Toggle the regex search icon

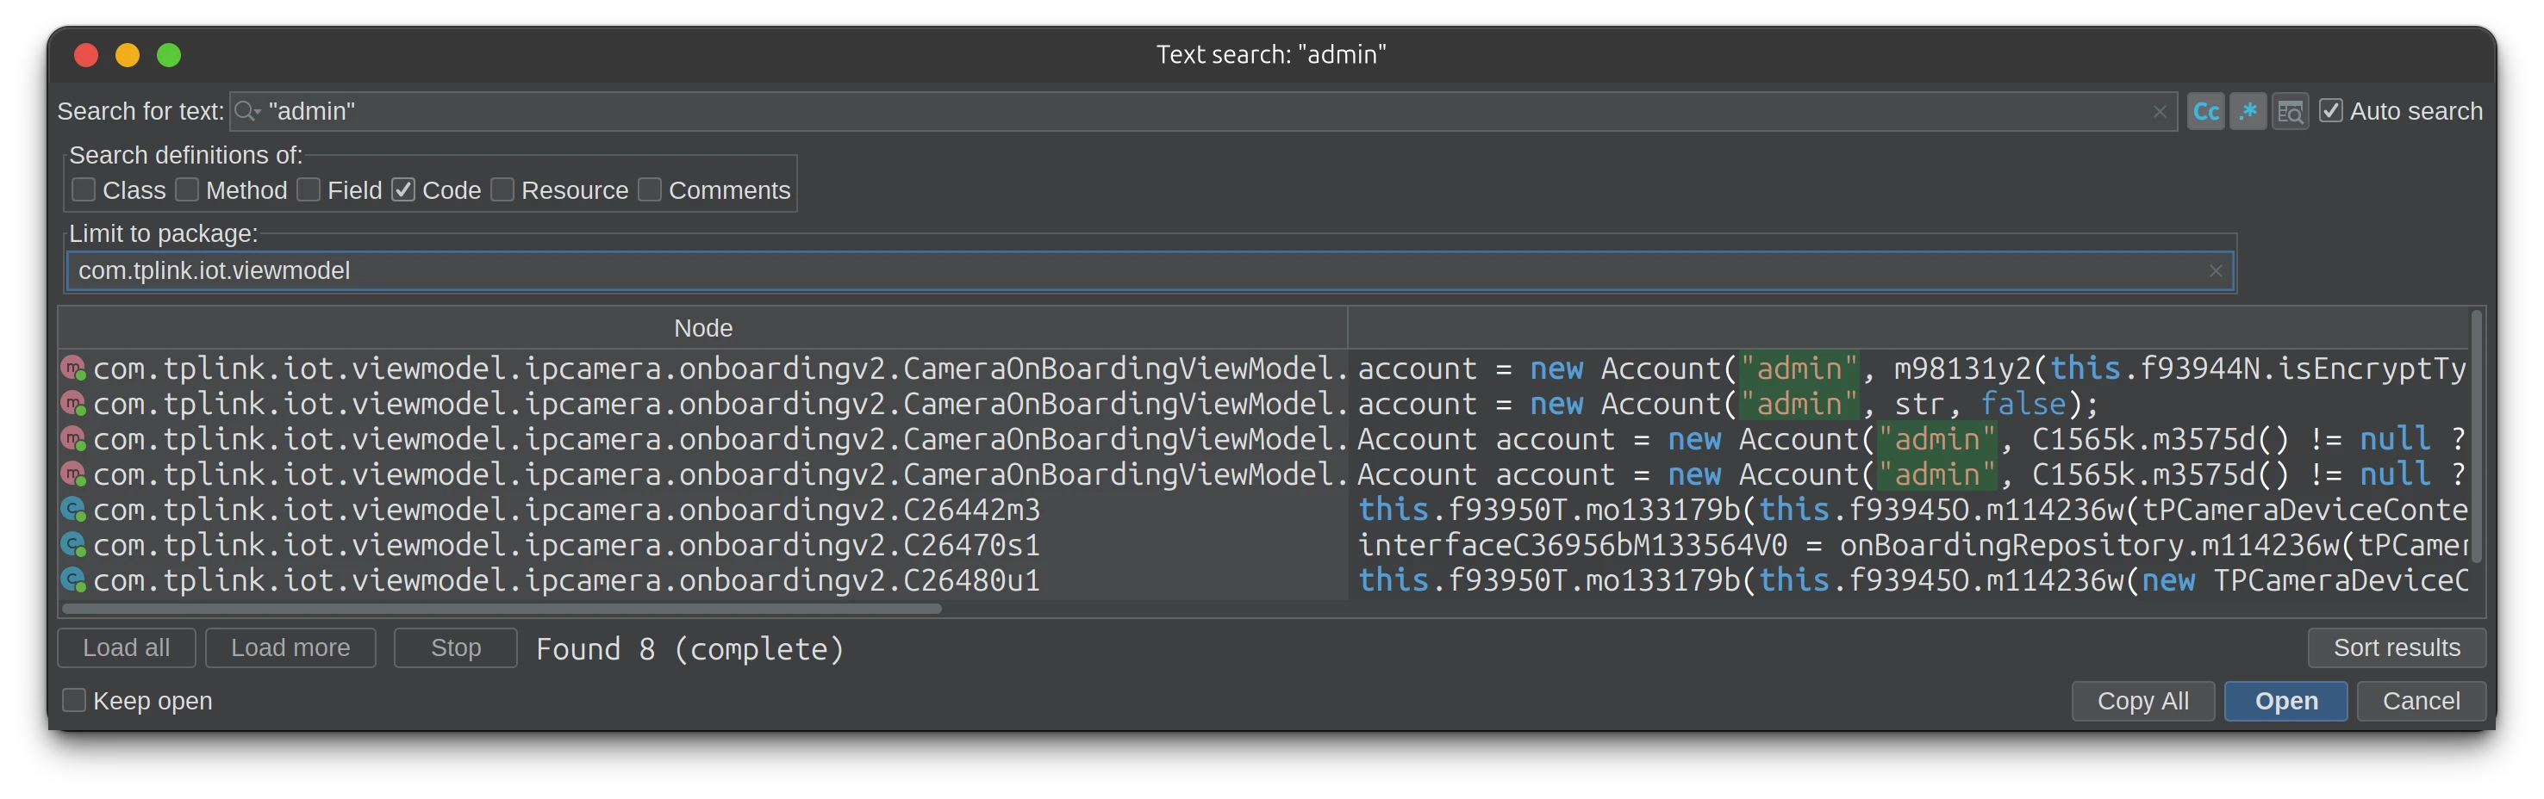[2248, 111]
